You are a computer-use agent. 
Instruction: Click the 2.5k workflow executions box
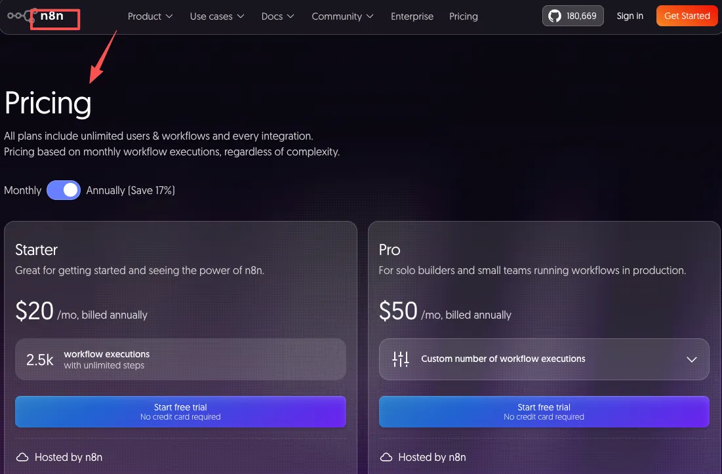[x=180, y=359]
